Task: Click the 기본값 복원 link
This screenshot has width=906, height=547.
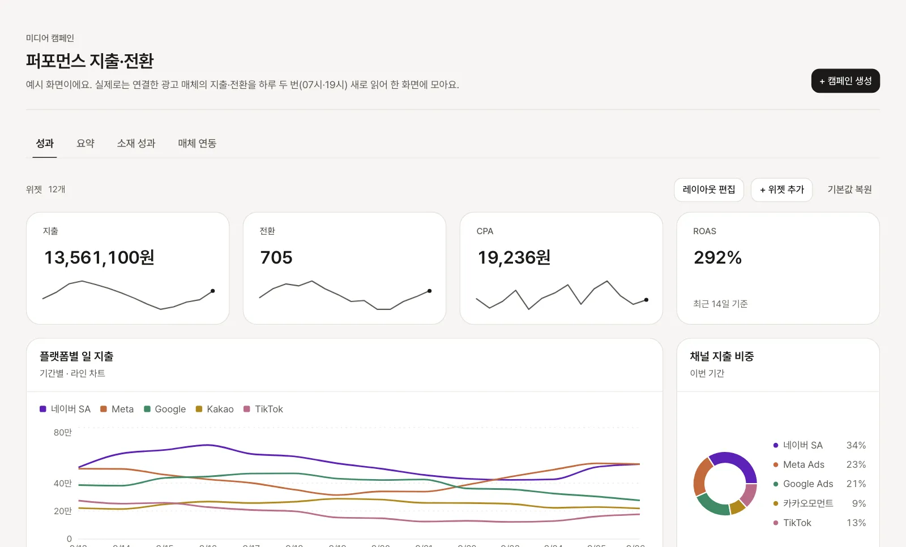Action: (x=849, y=189)
